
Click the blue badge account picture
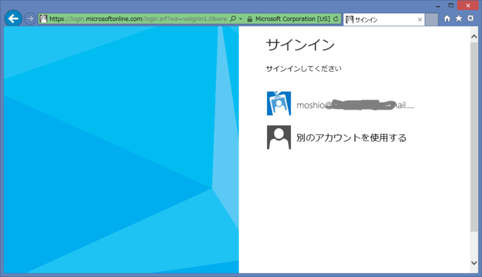(x=279, y=103)
